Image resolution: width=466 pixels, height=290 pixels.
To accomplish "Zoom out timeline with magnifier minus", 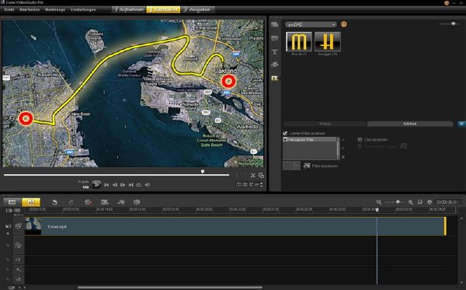I will 379,202.
